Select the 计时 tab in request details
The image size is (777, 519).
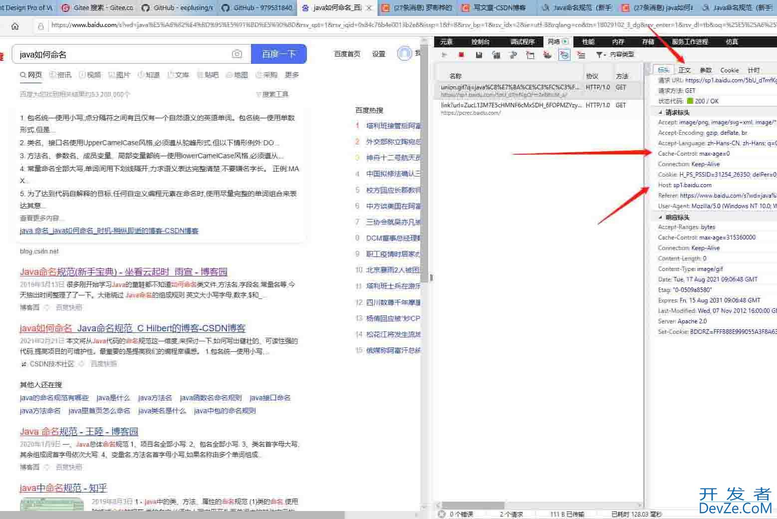tap(754, 70)
